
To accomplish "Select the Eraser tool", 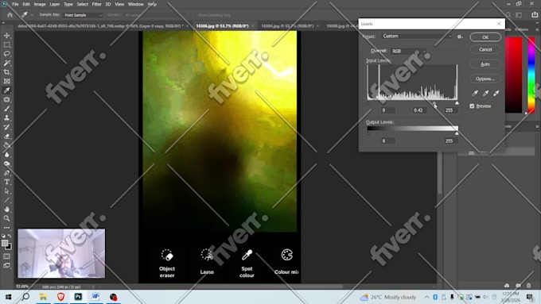I will 6,136.
